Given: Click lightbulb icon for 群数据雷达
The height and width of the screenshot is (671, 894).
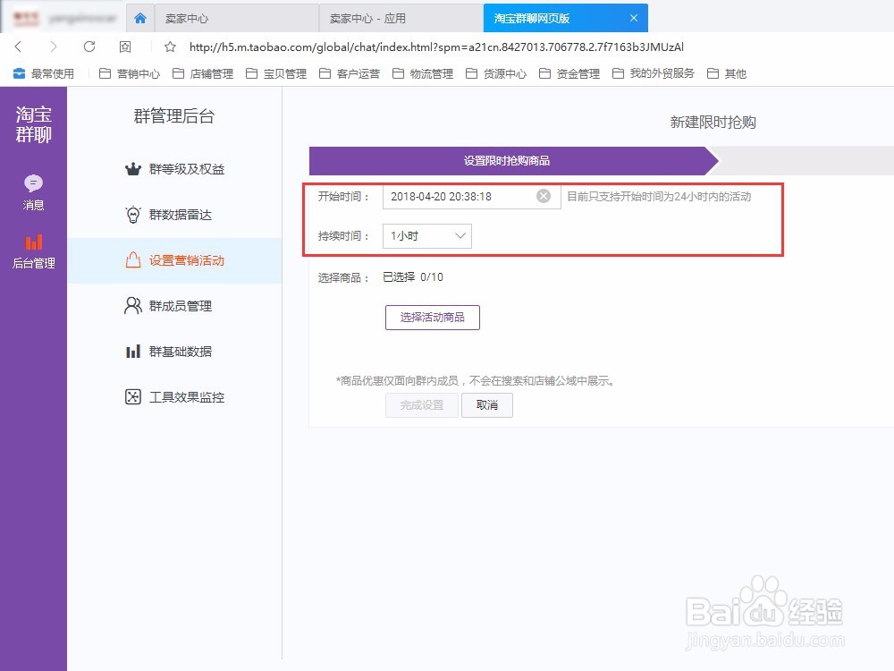Looking at the screenshot, I should [x=134, y=214].
